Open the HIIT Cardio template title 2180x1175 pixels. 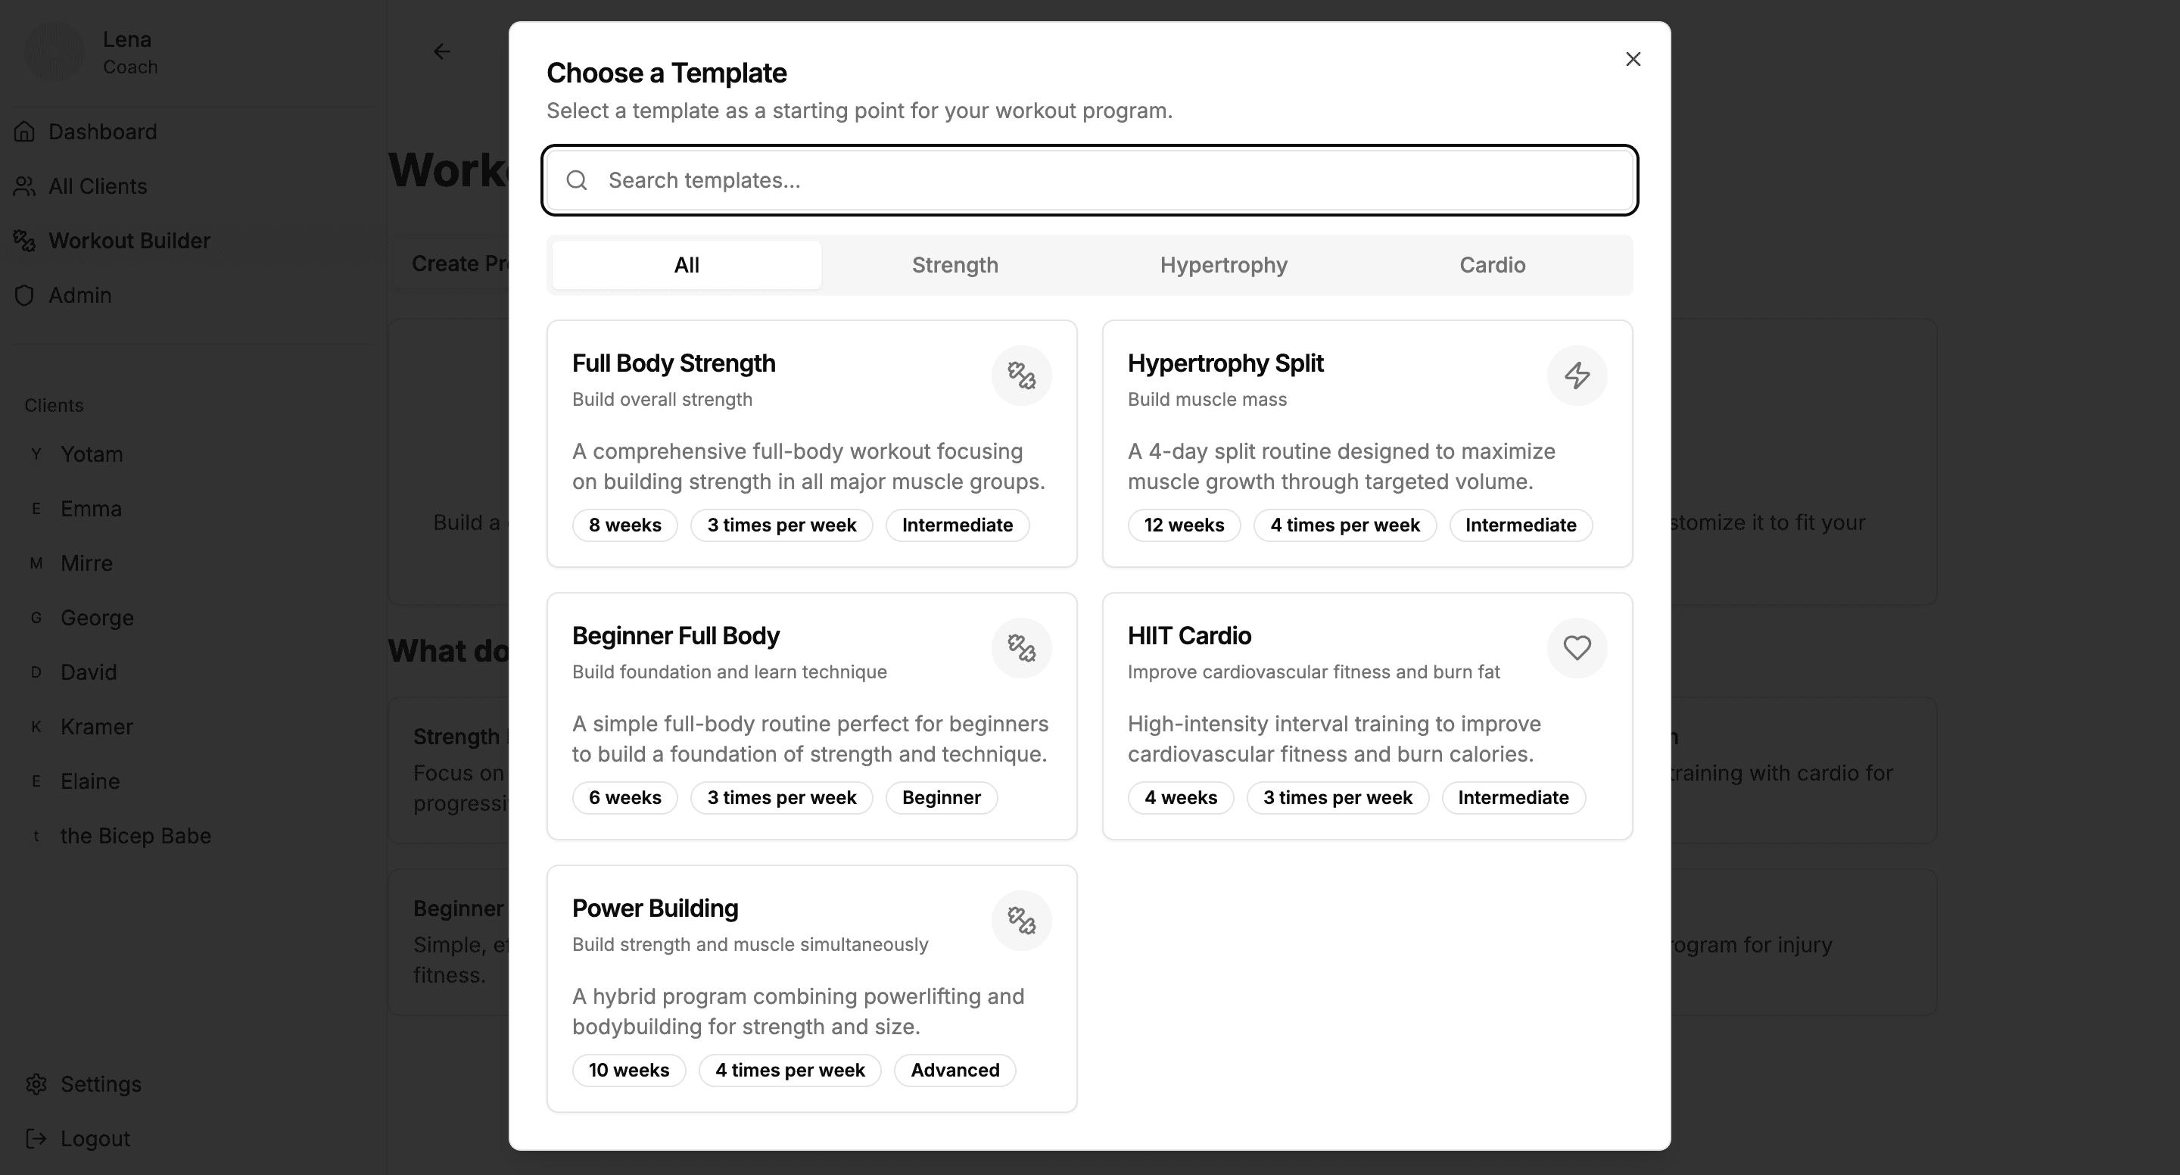click(1189, 636)
